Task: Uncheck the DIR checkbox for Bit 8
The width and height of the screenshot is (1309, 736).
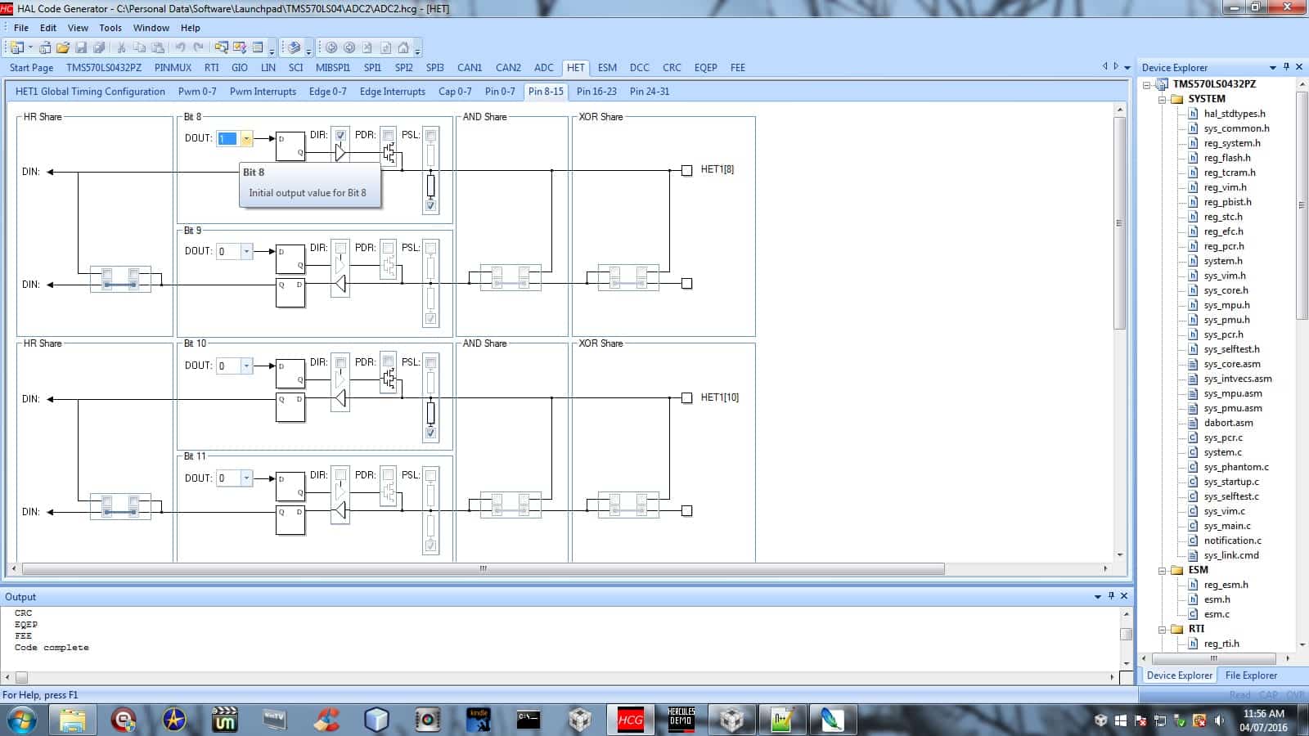Action: click(x=340, y=135)
